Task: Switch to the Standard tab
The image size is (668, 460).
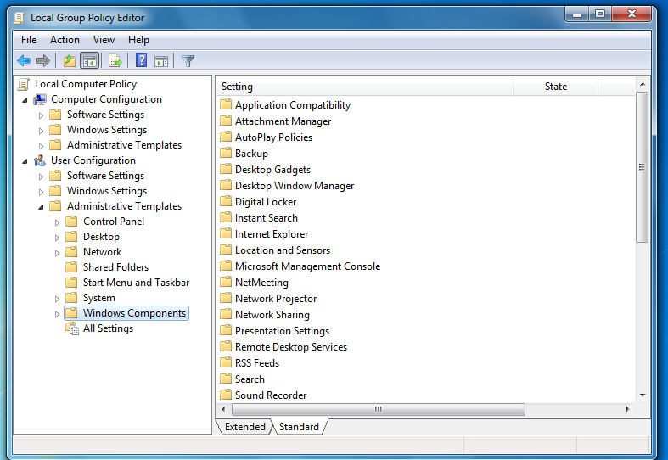Action: coord(299,427)
